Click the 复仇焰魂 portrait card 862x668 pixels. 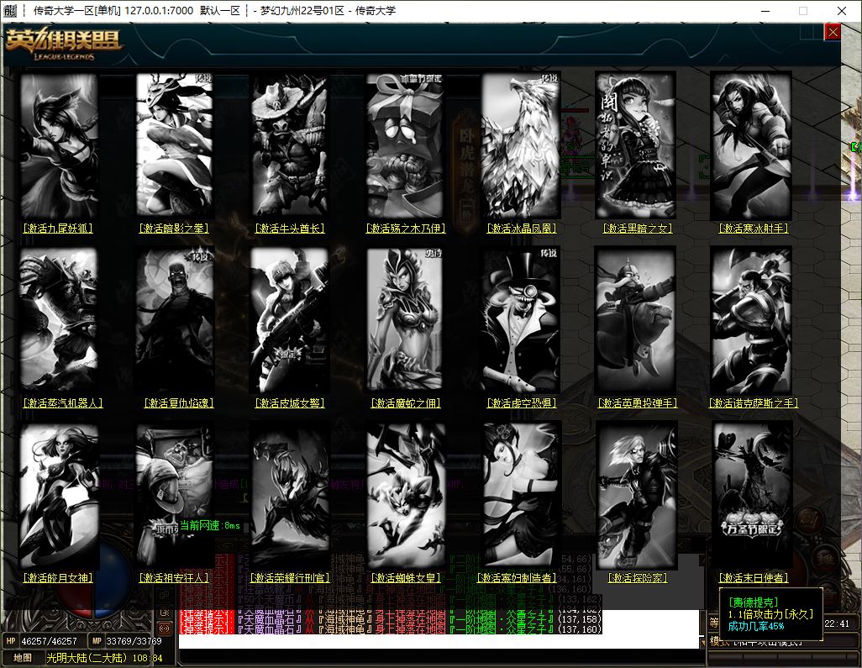(x=174, y=320)
